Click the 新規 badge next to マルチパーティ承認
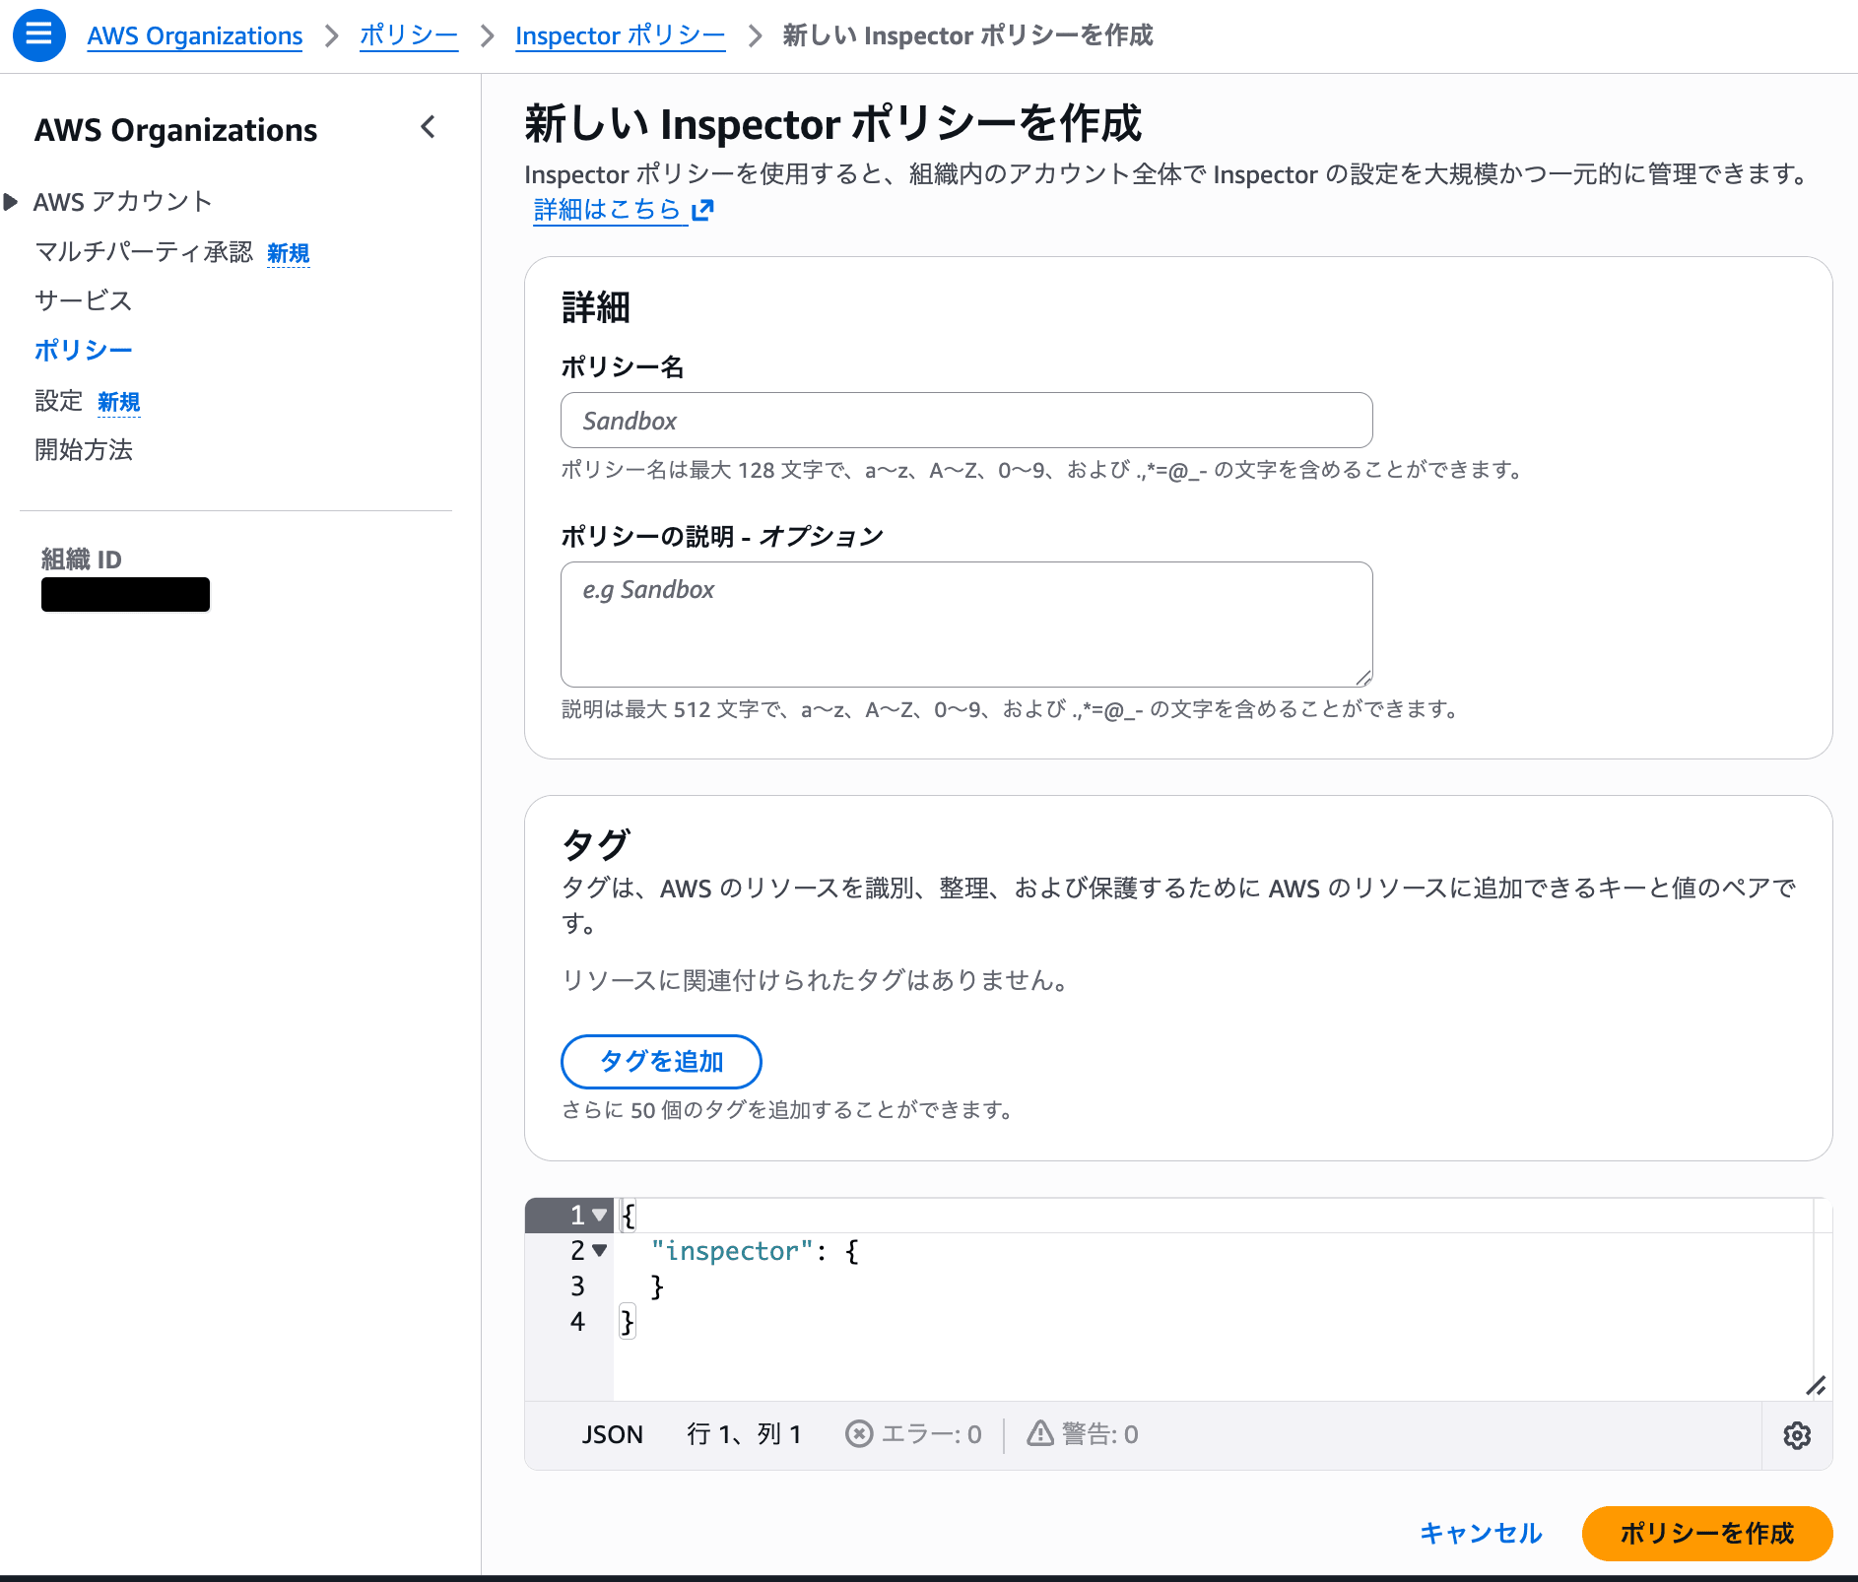The height and width of the screenshot is (1582, 1858). point(289,254)
